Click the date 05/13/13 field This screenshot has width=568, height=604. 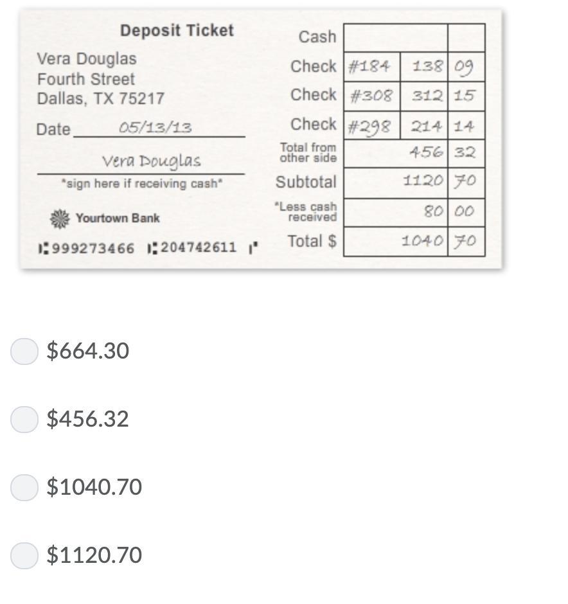pos(159,128)
